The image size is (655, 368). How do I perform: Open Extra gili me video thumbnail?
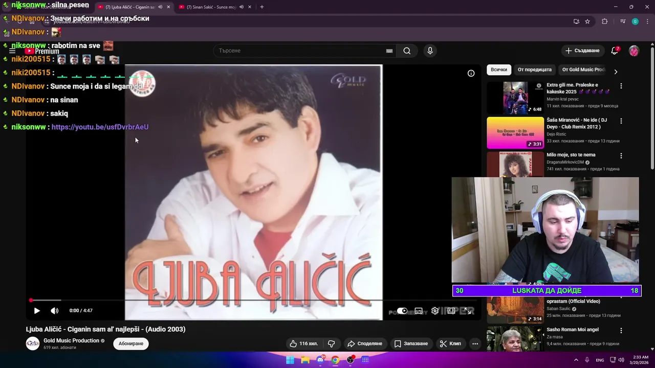tap(515, 98)
